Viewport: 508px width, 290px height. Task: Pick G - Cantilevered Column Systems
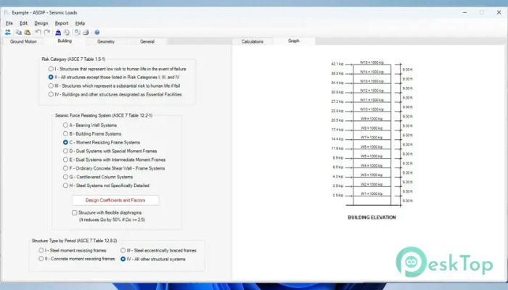(x=66, y=176)
